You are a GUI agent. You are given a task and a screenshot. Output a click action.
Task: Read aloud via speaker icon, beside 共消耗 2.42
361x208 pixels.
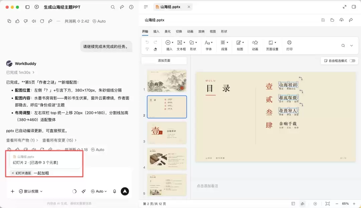pyautogui.click(x=34, y=21)
